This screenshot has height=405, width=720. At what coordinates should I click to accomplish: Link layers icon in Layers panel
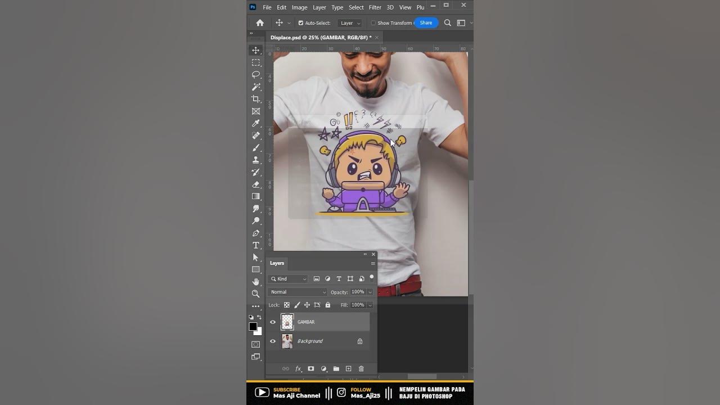pyautogui.click(x=285, y=369)
